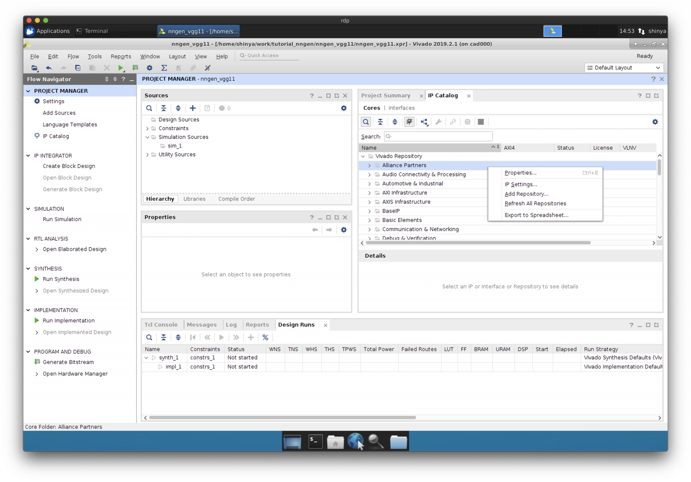Click the IP Catalog Search input field

tap(439, 136)
